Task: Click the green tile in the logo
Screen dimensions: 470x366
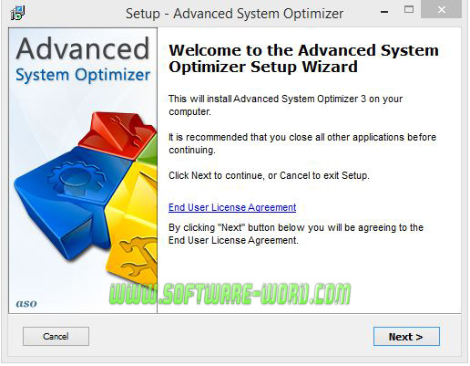Action: pyautogui.click(x=148, y=151)
